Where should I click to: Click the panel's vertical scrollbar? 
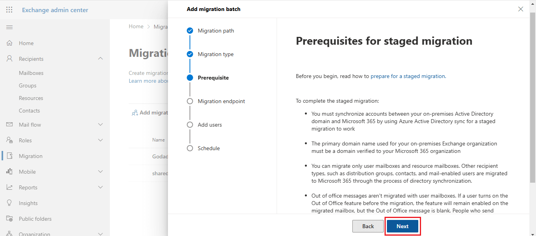pyautogui.click(x=532, y=98)
